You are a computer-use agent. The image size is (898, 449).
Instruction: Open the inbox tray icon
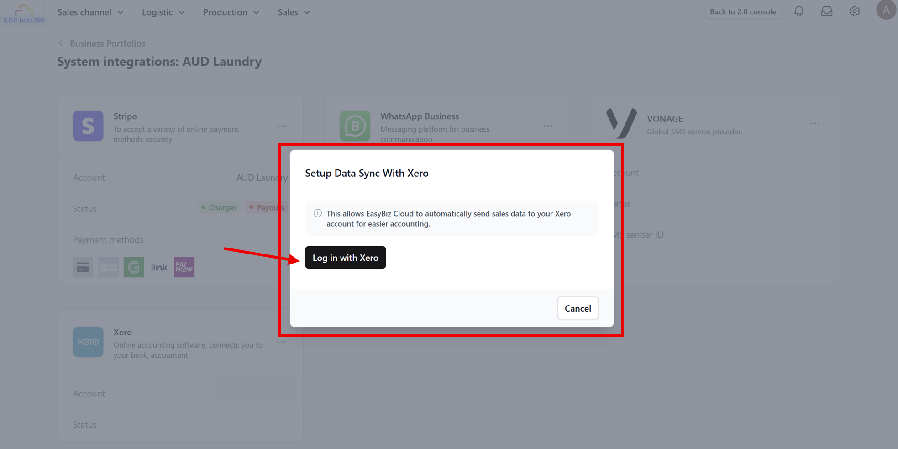[x=826, y=11]
